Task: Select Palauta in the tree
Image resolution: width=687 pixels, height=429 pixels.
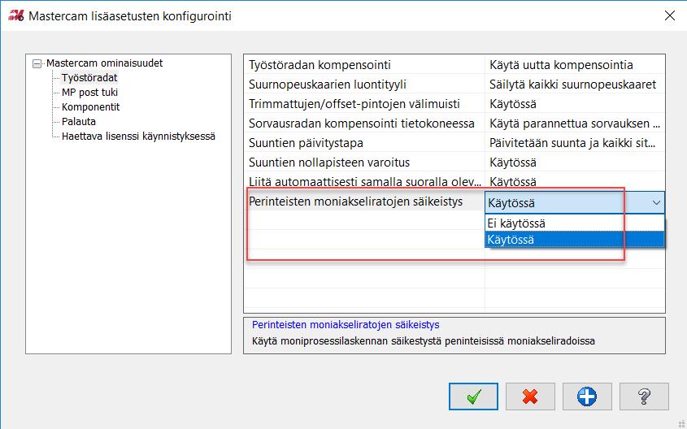Action: pyautogui.click(x=79, y=122)
